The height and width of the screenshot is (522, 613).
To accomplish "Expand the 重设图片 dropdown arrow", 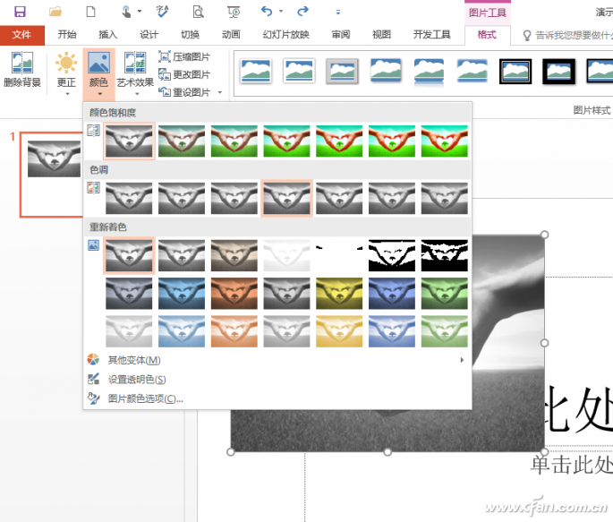I will coord(220,92).
